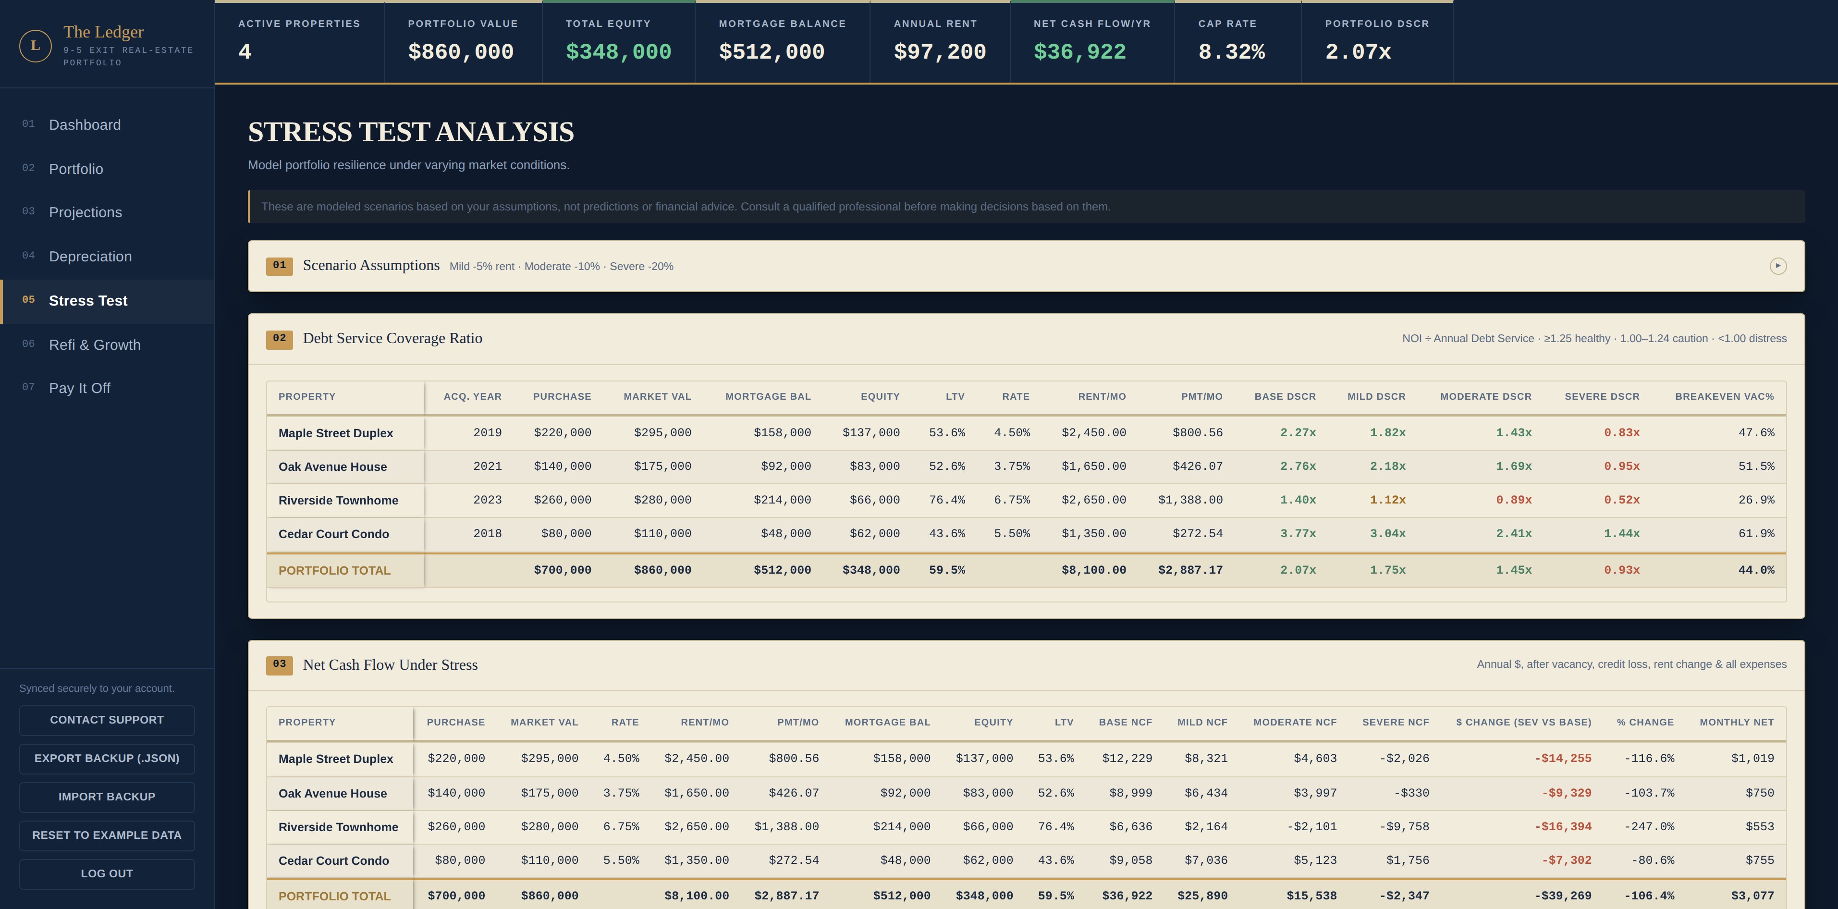Click the Base DSCR column header
The height and width of the screenshot is (909, 1838).
1285,397
